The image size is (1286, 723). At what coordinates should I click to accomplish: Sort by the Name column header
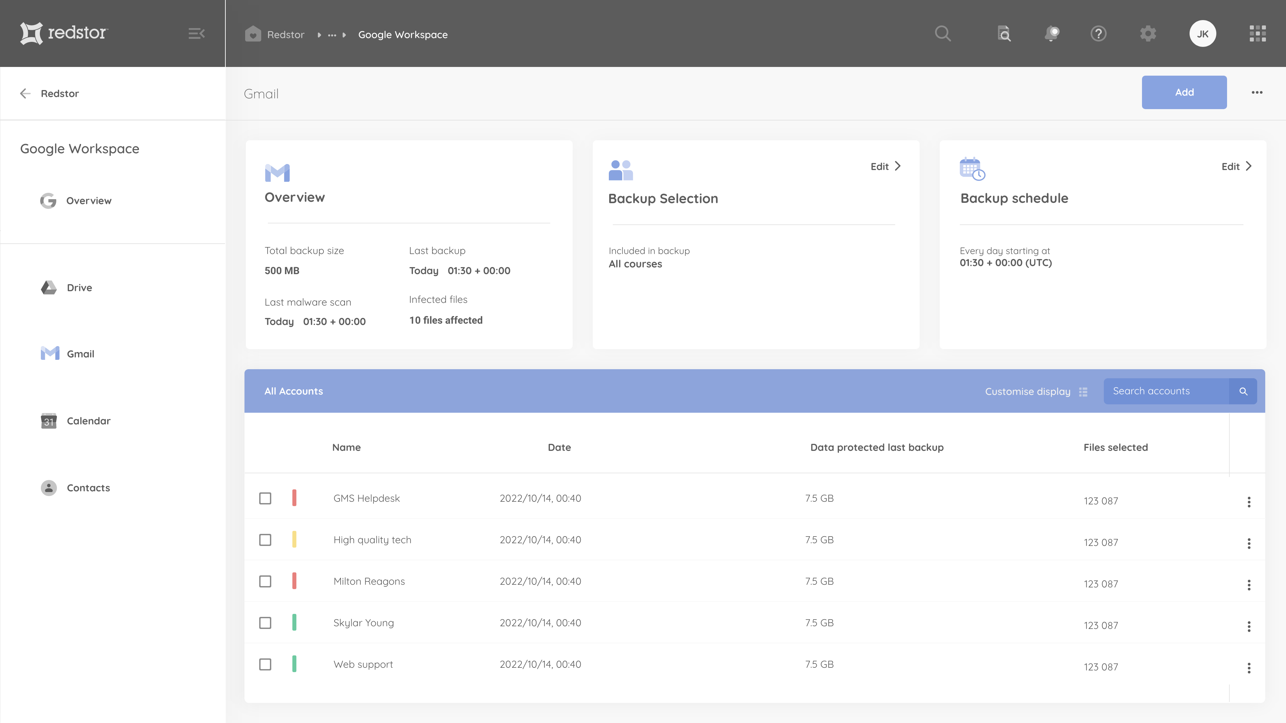pos(347,447)
